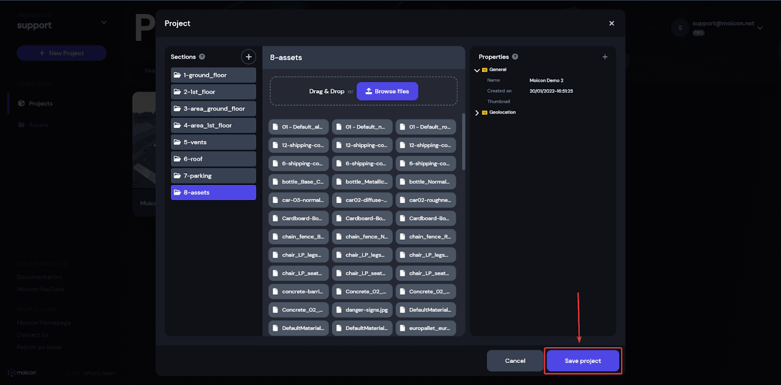Click the folder icon of 5-vents section

coord(177,142)
